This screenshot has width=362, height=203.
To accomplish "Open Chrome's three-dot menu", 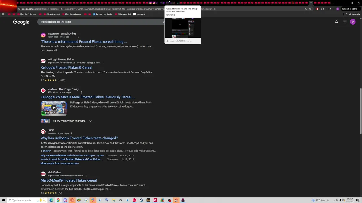I will (359, 9).
